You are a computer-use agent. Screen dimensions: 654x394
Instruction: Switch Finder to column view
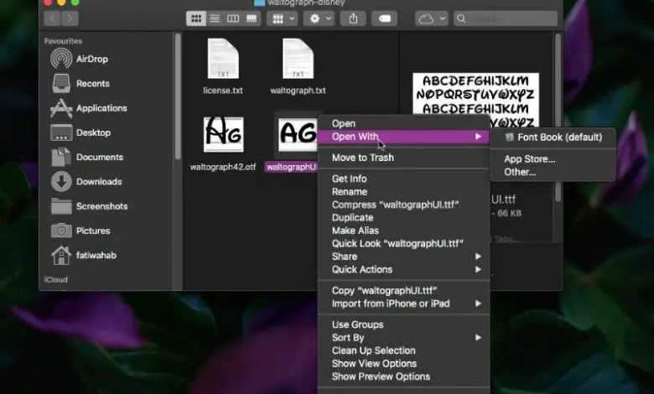click(x=233, y=18)
